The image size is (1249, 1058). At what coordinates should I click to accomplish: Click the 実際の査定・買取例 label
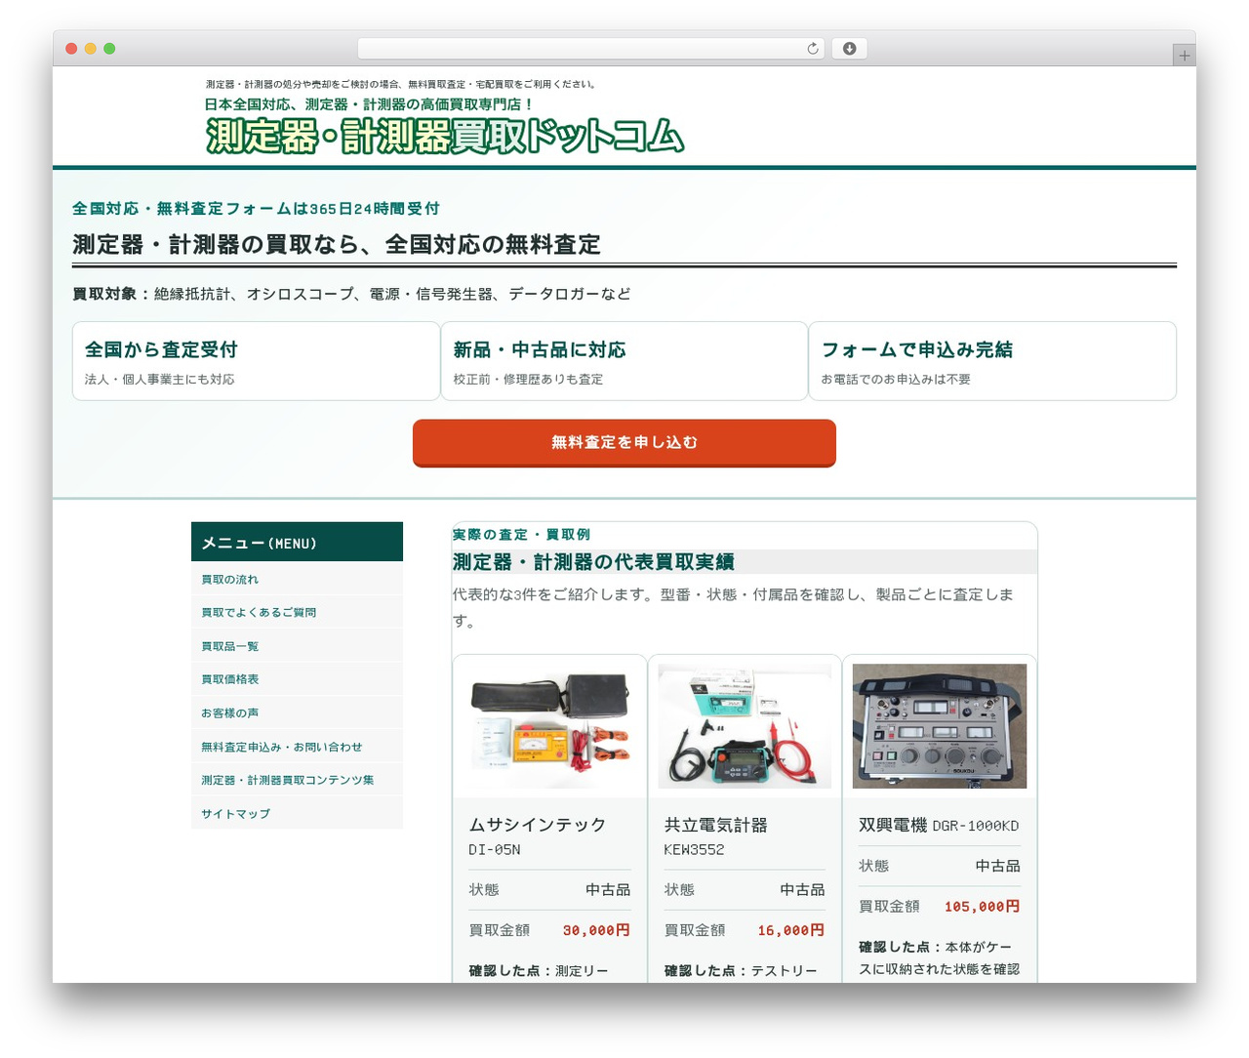click(x=521, y=535)
